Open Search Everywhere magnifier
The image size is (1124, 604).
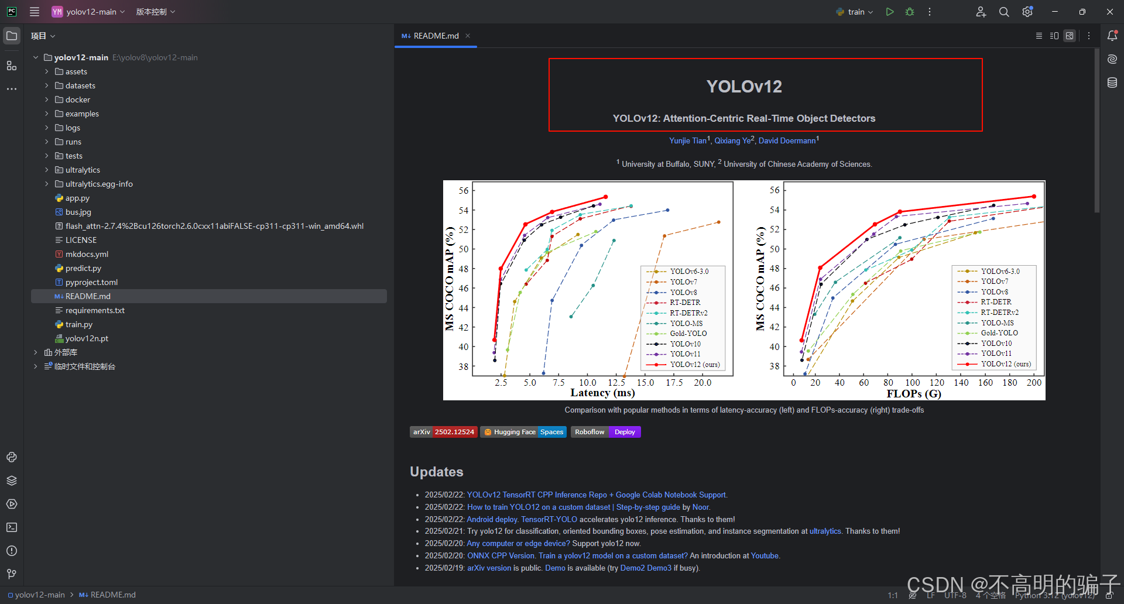[1004, 12]
